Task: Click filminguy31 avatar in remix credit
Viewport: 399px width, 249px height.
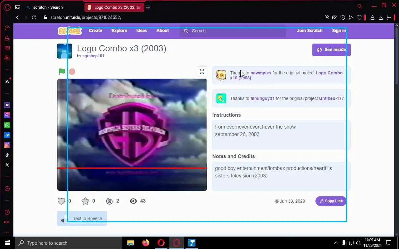Action: pyautogui.click(x=221, y=98)
